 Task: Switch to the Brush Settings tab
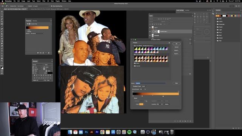coord(180,10)
